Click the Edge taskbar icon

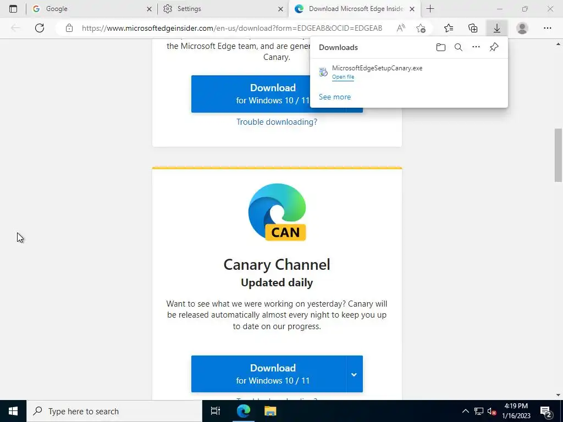(x=244, y=411)
